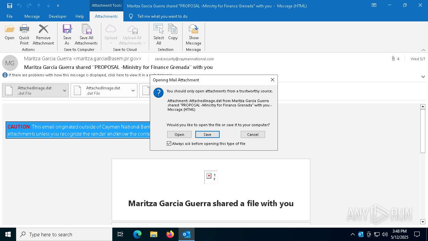Click Cancel in the attachment dialog

(x=253, y=135)
